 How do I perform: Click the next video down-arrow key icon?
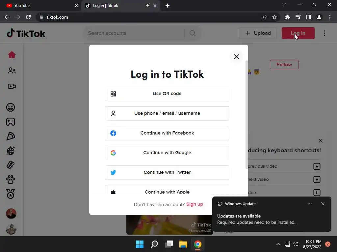tap(317, 179)
